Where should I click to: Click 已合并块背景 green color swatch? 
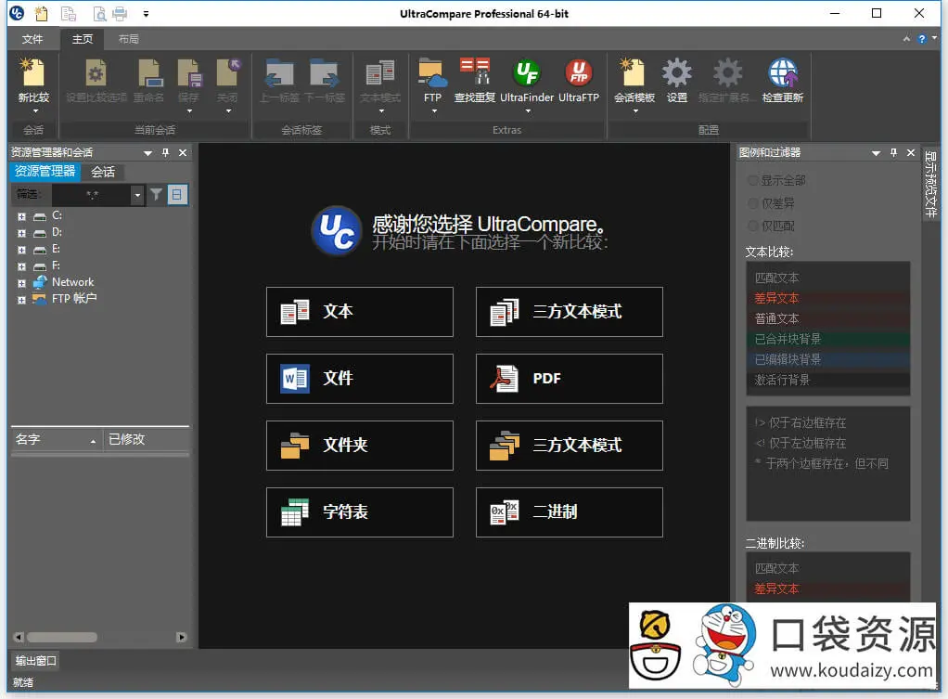point(828,339)
